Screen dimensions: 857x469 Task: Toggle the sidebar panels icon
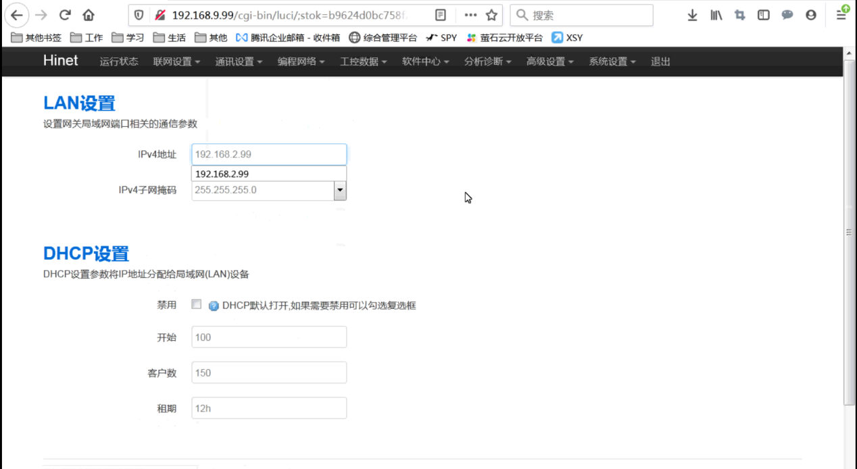pos(764,14)
